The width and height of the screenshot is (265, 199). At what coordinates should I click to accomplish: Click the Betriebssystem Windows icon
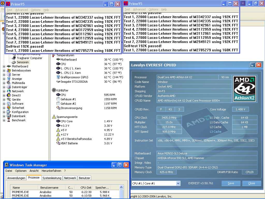click(9, 70)
